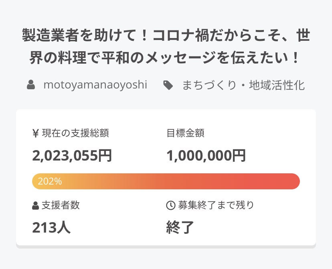Image resolution: width=332 pixels, height=269 pixels.
Task: Click the user profile icon beside motoyamanaoyoshi
Action: tap(31, 85)
